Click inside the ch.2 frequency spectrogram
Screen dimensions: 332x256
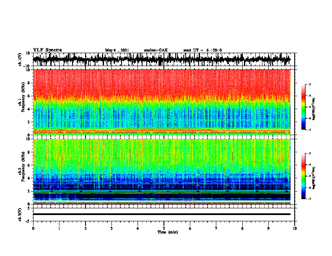pyautogui.click(x=162, y=172)
